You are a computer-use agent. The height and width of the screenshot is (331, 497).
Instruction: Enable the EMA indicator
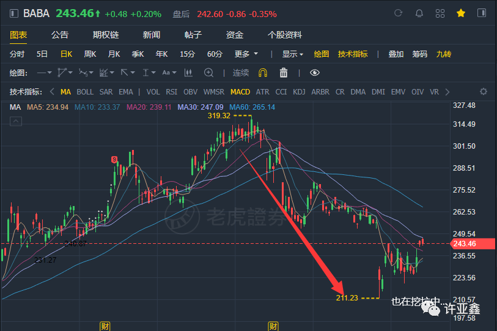(126, 91)
